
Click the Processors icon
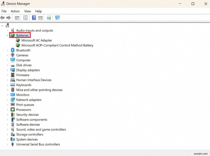[13, 109]
